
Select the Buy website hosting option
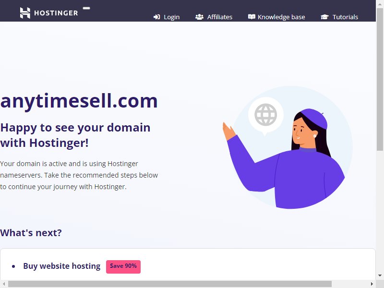(62, 266)
